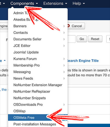The width and height of the screenshot is (110, 127).
Task: Select Banners from the Components menu
Action: pyautogui.click(x=38, y=26)
